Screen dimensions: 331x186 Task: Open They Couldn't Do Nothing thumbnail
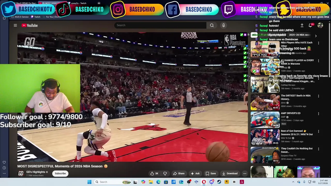tap(265, 155)
